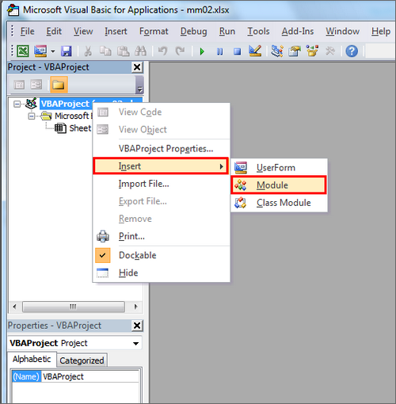
Task: Collapse the Microsoft Excel Objects folder node
Action: 32,116
